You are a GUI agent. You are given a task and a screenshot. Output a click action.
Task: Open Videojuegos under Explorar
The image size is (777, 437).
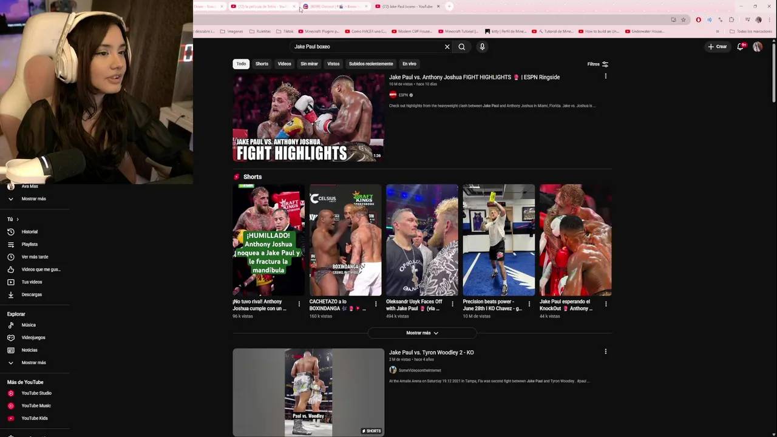click(x=35, y=337)
